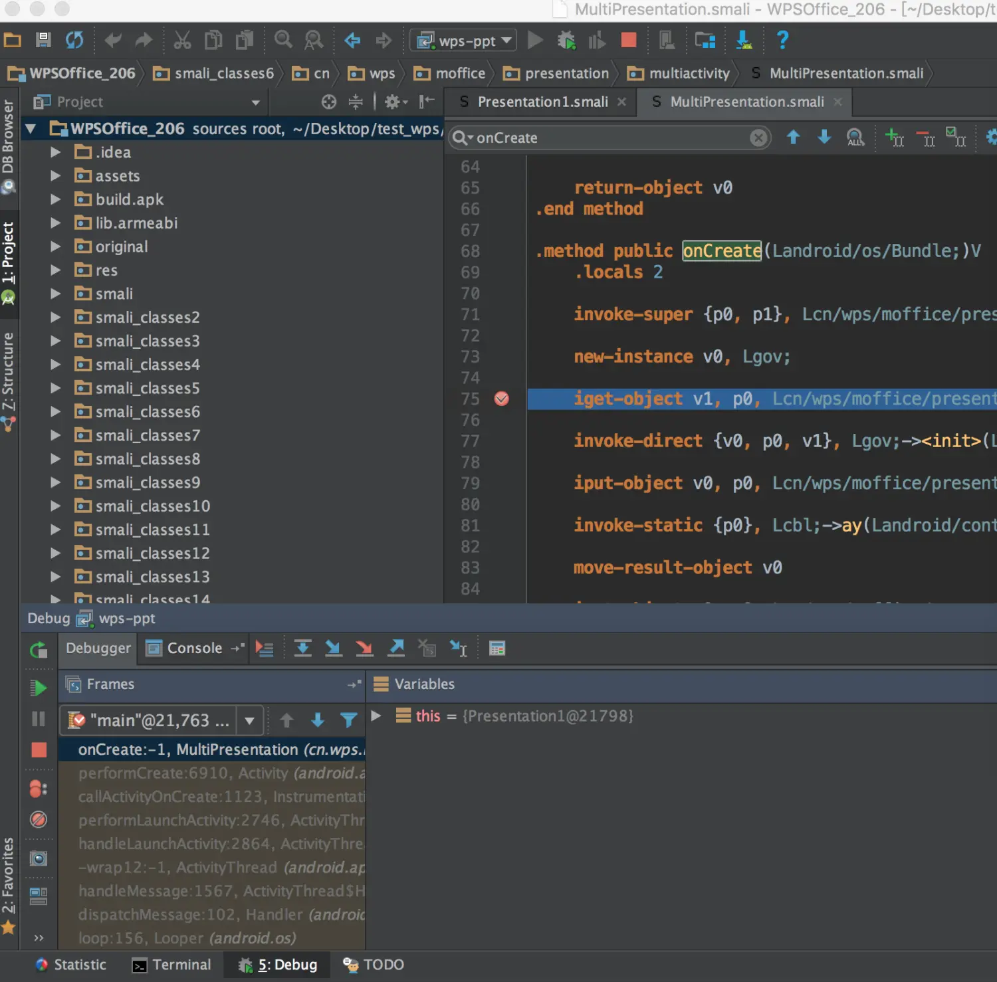
Task: Open the wps-ppt run configuration dropdown
Action: (x=463, y=41)
